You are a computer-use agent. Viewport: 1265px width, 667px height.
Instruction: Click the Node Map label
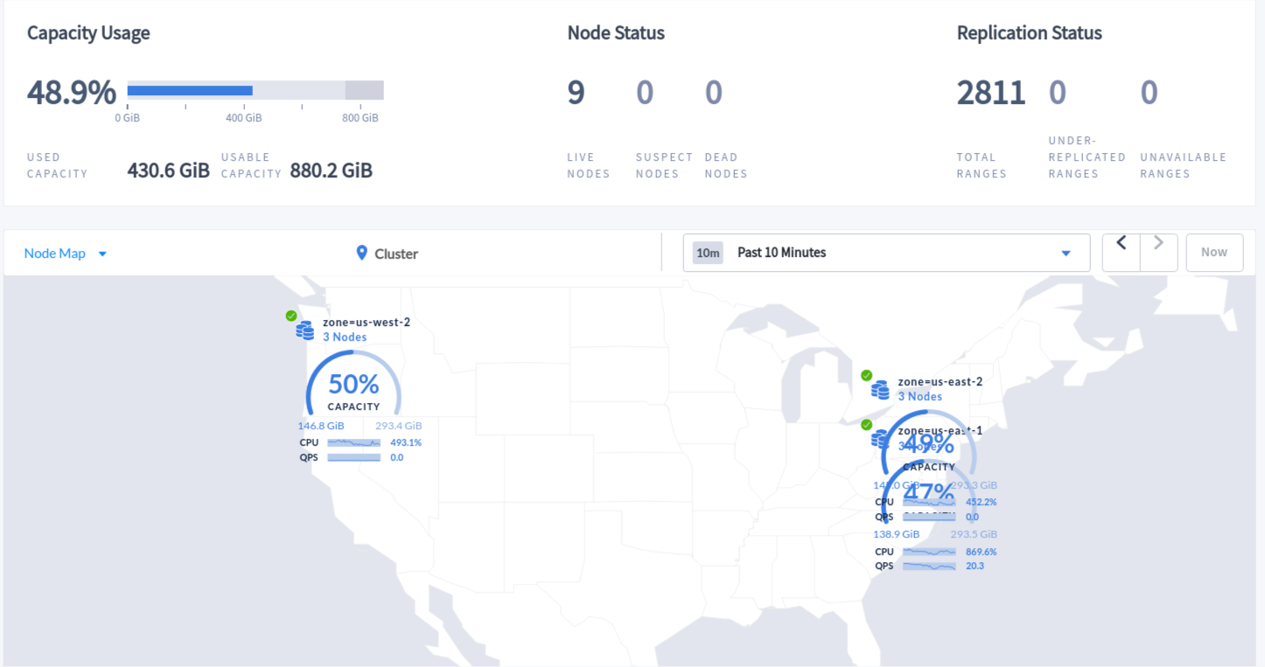click(55, 253)
